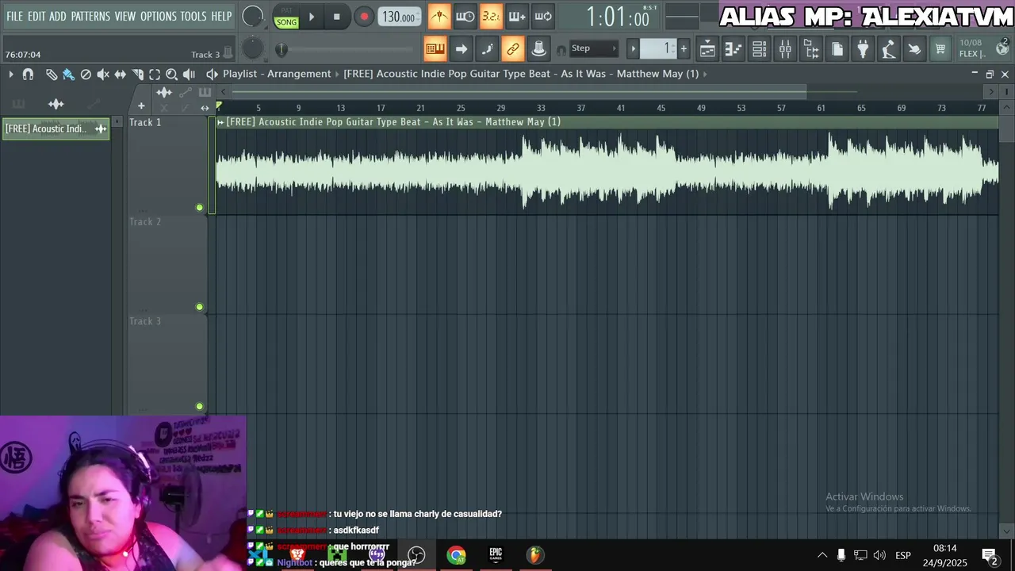Toggle the Playlist magnet snap icon

pyautogui.click(x=28, y=74)
